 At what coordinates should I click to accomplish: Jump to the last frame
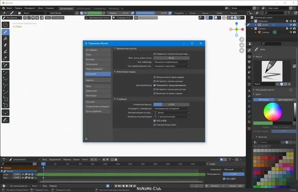pyautogui.click(x=134, y=186)
